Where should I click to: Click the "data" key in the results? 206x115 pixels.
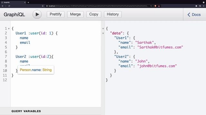pos(116,33)
